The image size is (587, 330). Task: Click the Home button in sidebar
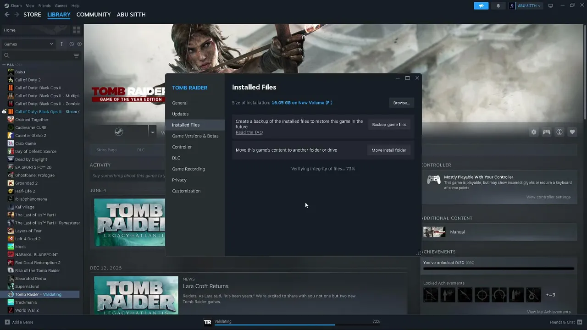[36, 30]
